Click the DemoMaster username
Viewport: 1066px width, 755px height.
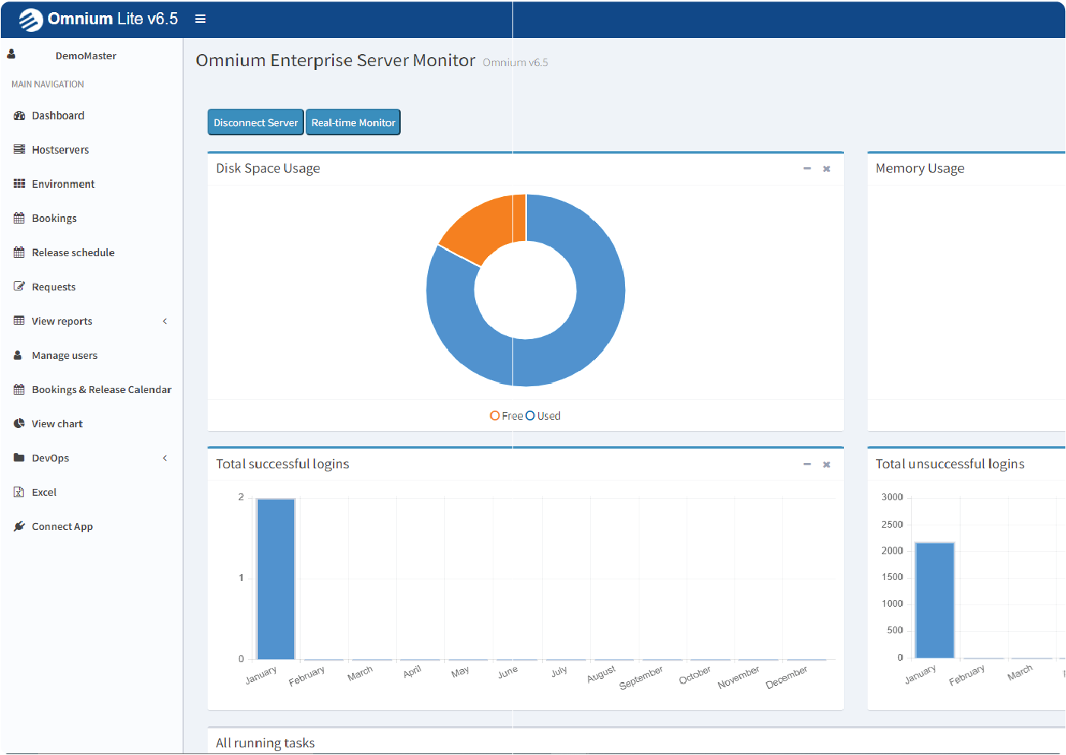point(86,56)
